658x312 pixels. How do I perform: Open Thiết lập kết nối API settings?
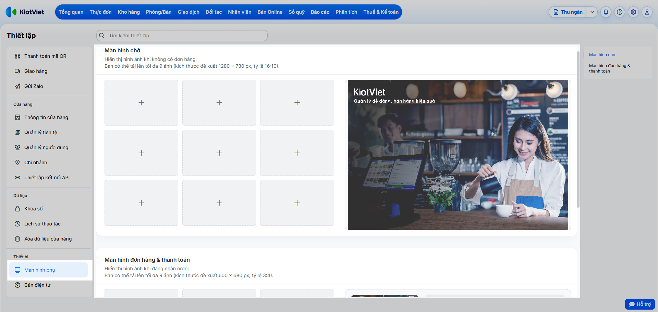pos(48,178)
